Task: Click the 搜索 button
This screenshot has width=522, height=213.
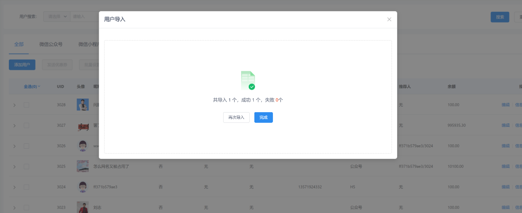Action: click(499, 17)
